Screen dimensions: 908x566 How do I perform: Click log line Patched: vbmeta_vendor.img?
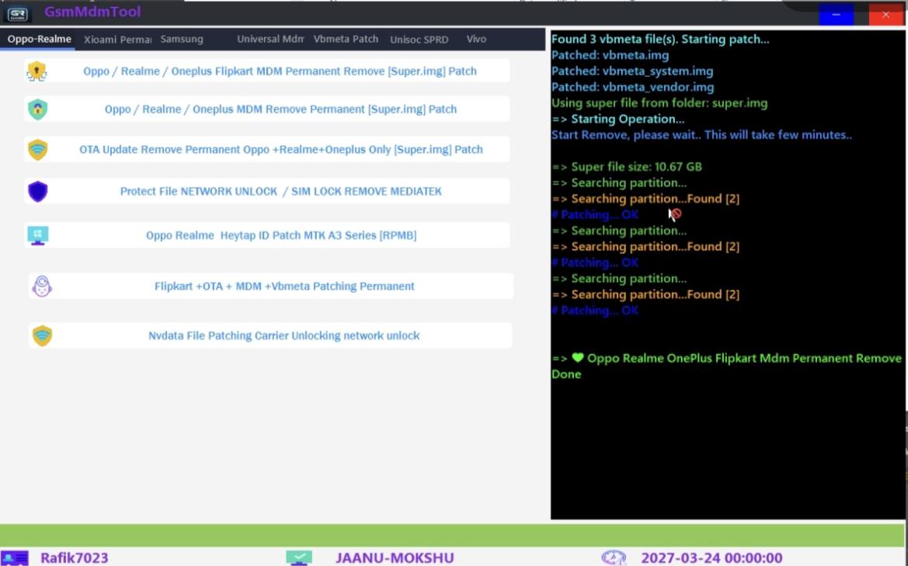pyautogui.click(x=632, y=88)
